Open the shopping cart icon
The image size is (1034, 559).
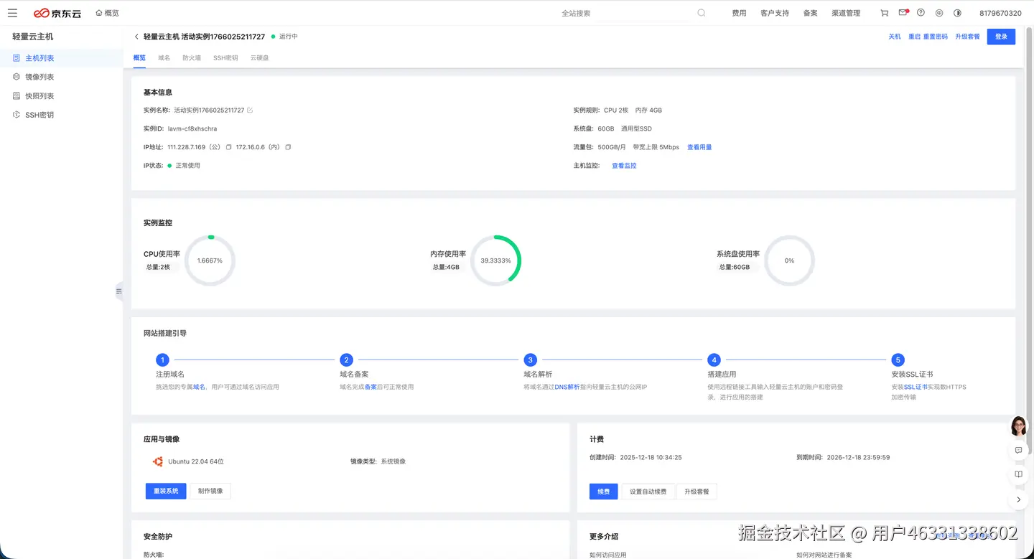click(x=884, y=13)
